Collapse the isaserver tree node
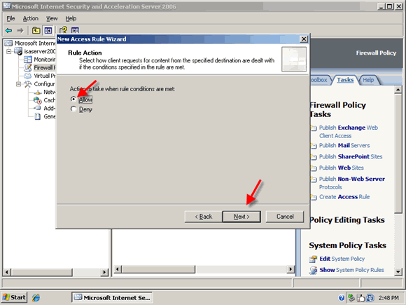This screenshot has width=406, height=305. [9, 51]
